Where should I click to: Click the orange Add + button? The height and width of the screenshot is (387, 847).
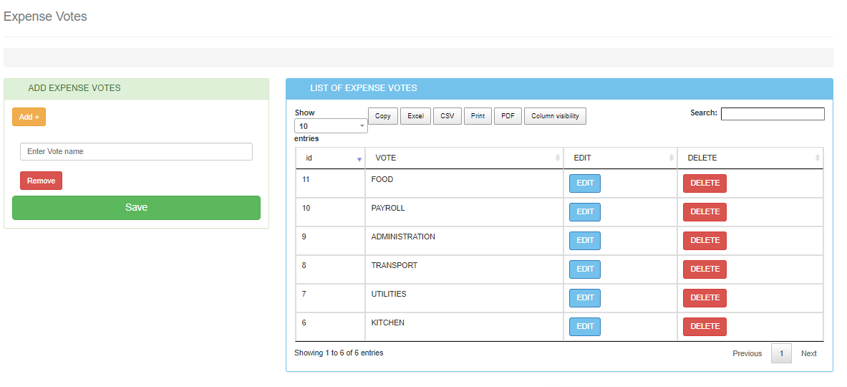pos(29,117)
